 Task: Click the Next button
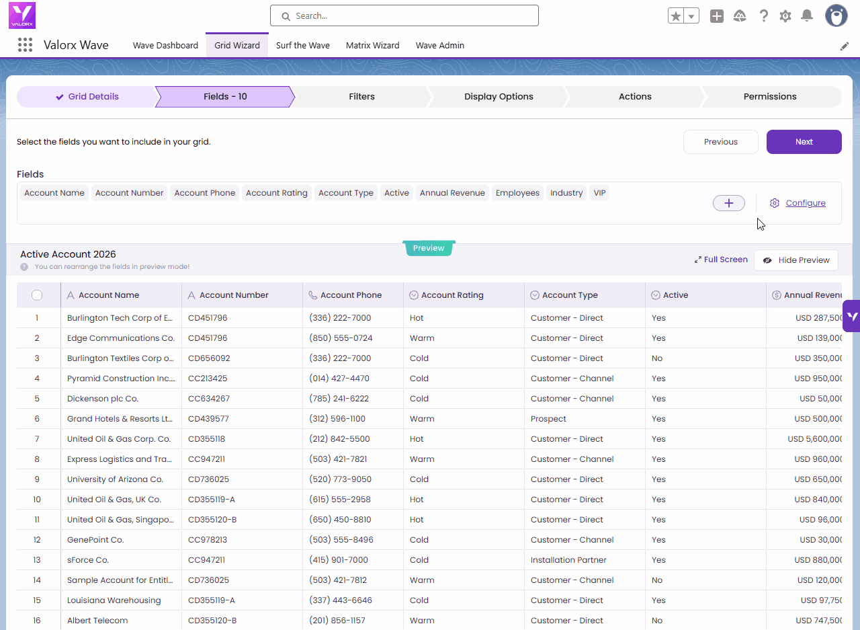pos(804,142)
